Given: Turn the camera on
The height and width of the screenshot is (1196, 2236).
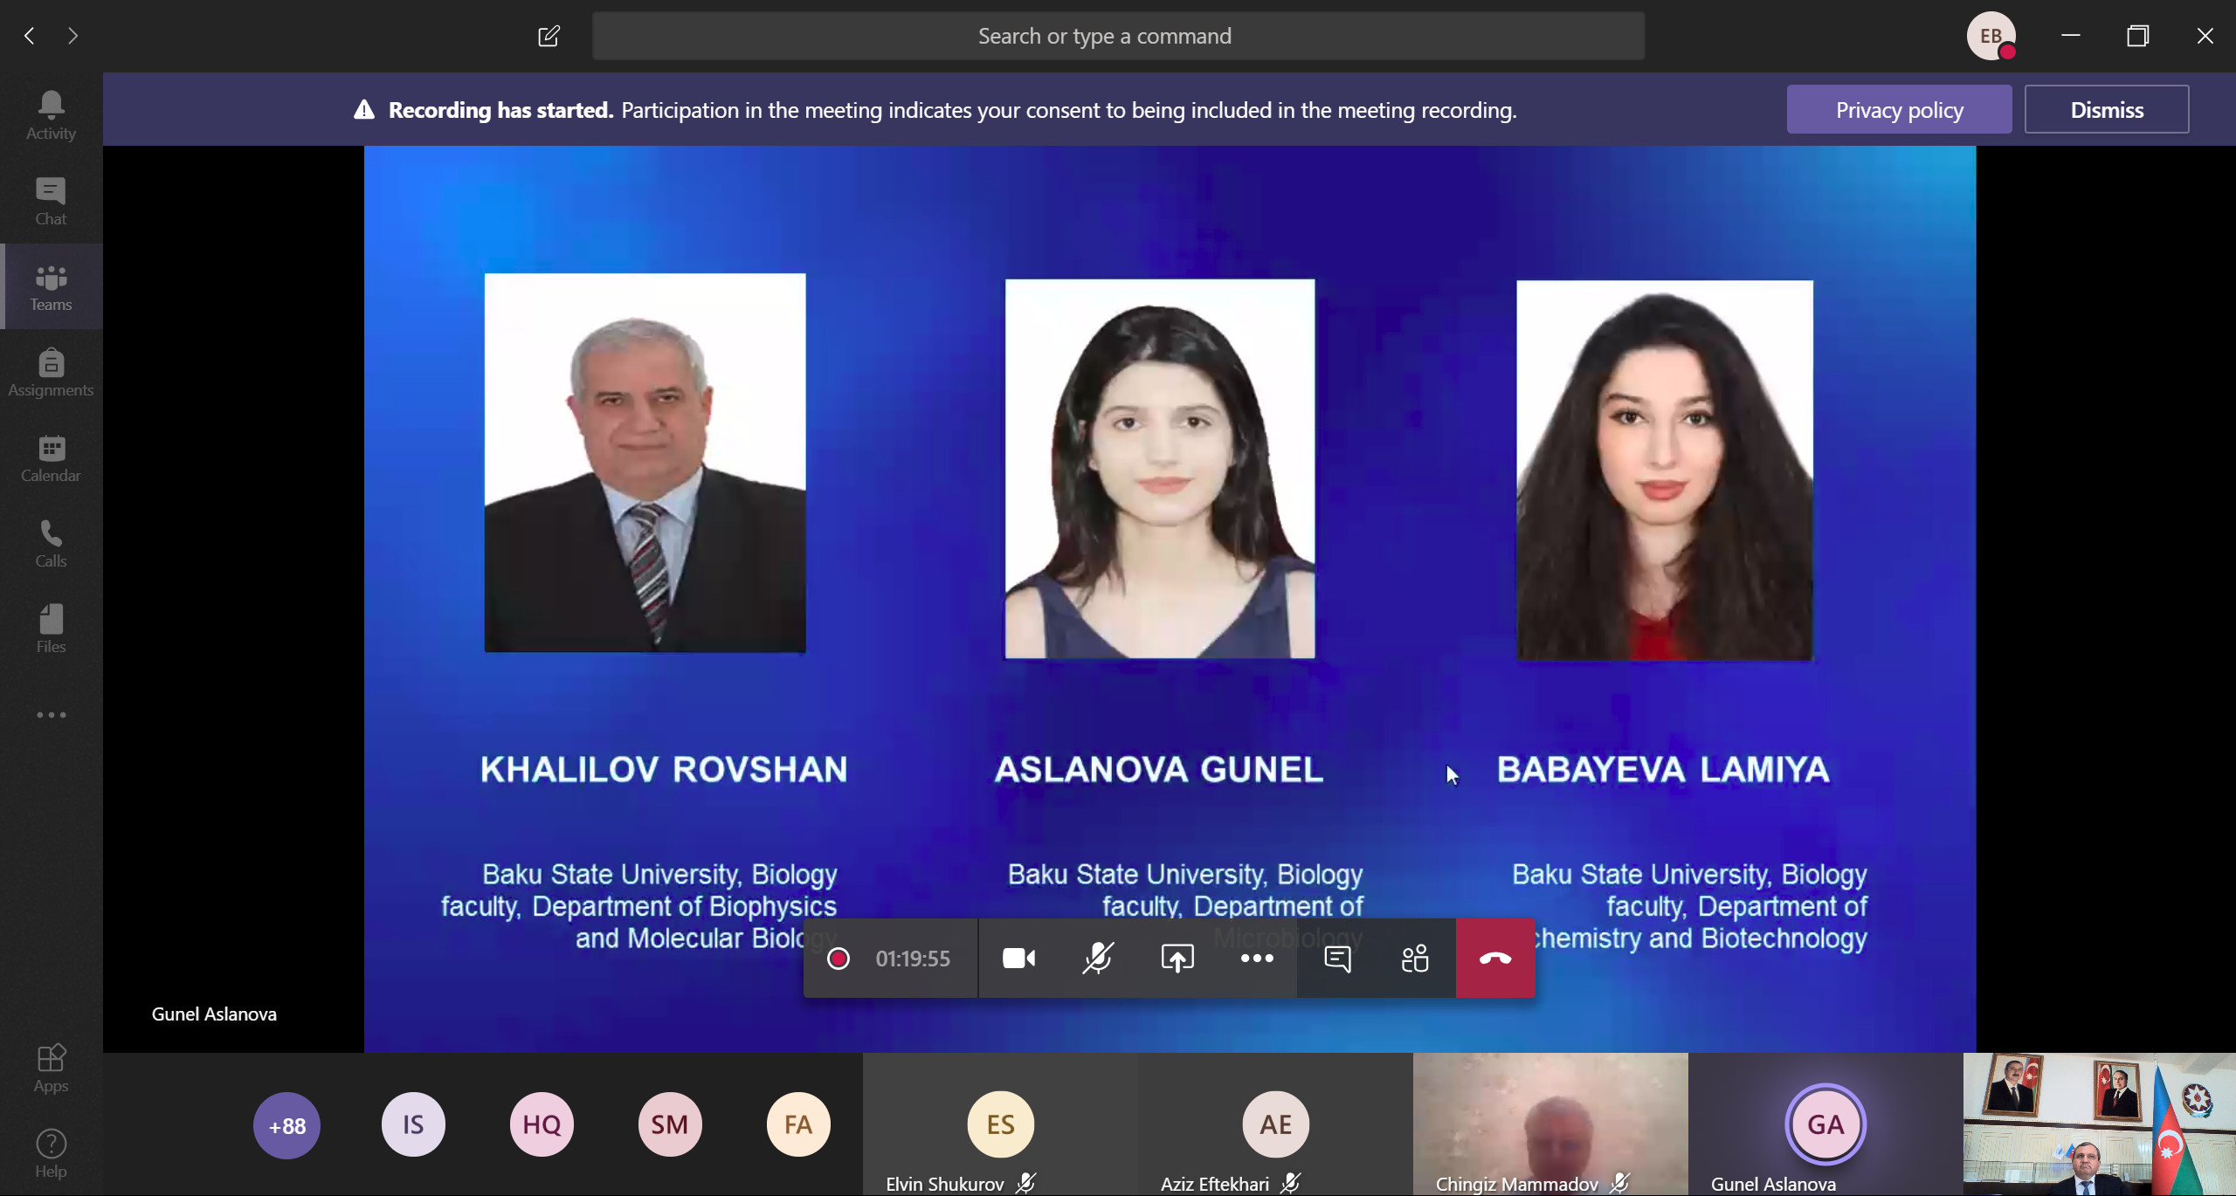Looking at the screenshot, I should click(1018, 959).
